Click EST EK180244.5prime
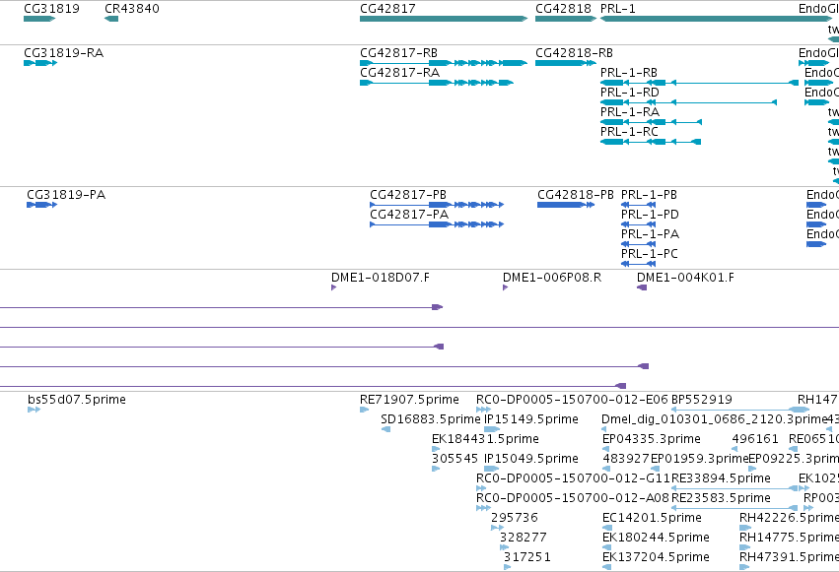The height and width of the screenshot is (572, 839). [656, 539]
